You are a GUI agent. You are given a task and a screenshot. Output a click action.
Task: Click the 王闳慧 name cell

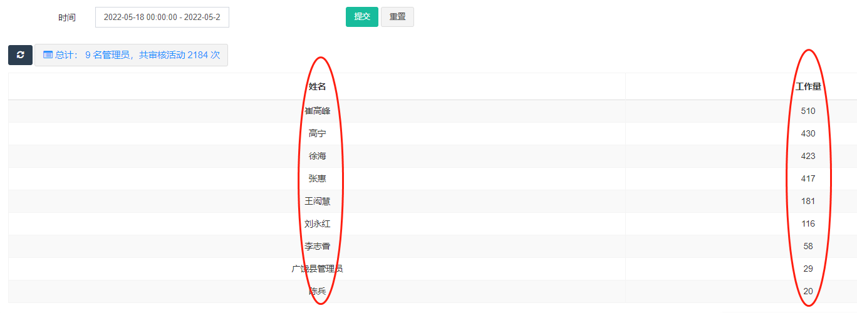click(x=317, y=201)
